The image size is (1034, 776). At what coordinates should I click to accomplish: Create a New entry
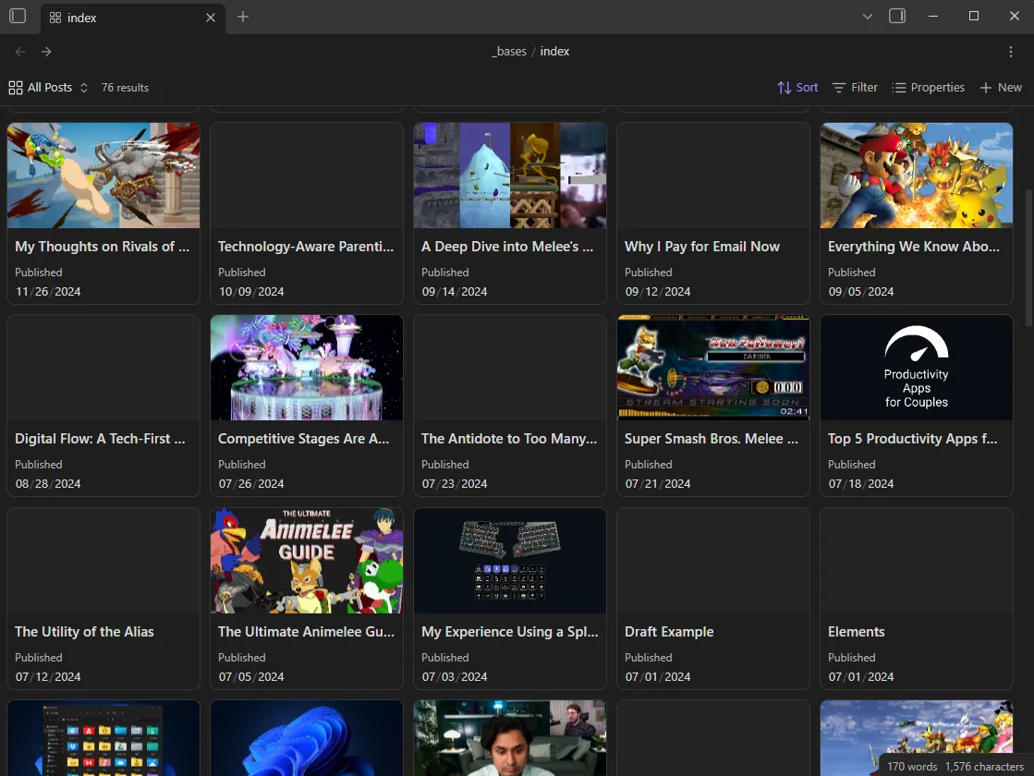click(1001, 88)
